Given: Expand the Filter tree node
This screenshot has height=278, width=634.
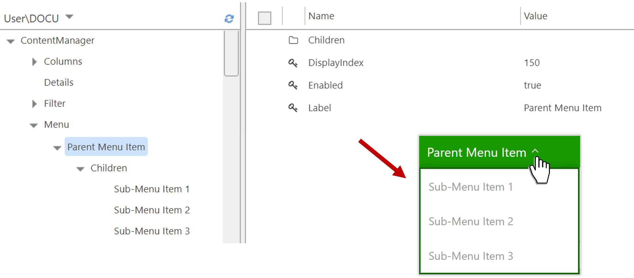Looking at the screenshot, I should (x=34, y=104).
